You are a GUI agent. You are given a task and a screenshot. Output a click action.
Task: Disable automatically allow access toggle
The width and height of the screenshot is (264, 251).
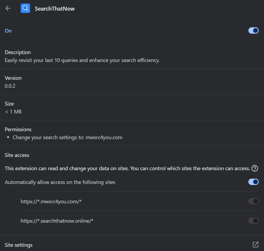coord(253,182)
